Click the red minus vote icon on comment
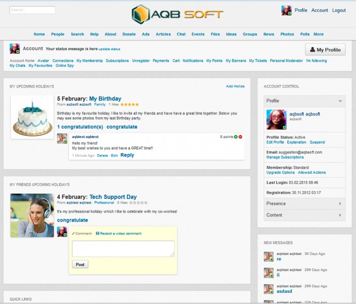Image resolution: width=356 pixels, height=304 pixels. [241, 137]
